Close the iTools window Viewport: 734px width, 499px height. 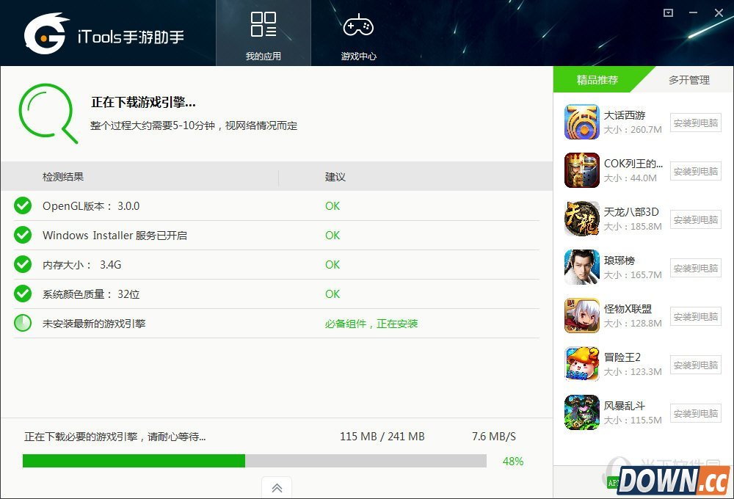[719, 12]
